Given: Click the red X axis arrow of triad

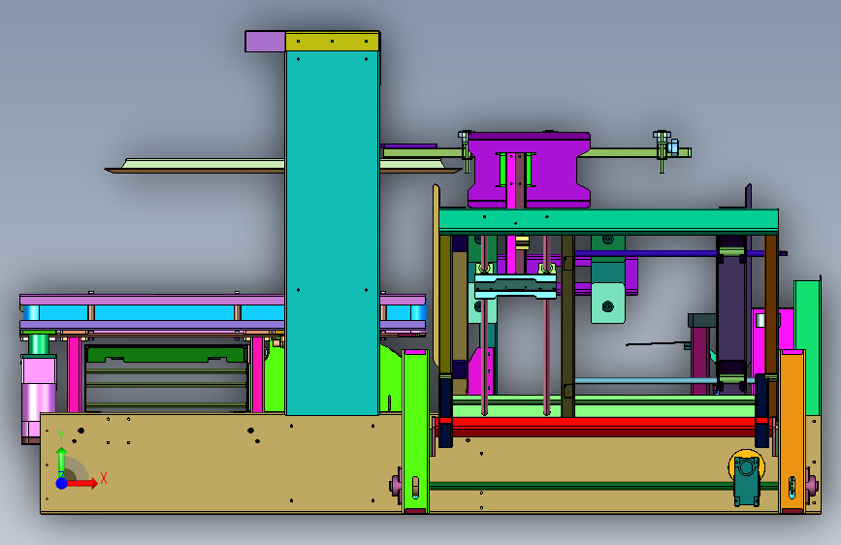Looking at the screenshot, I should click(x=81, y=483).
